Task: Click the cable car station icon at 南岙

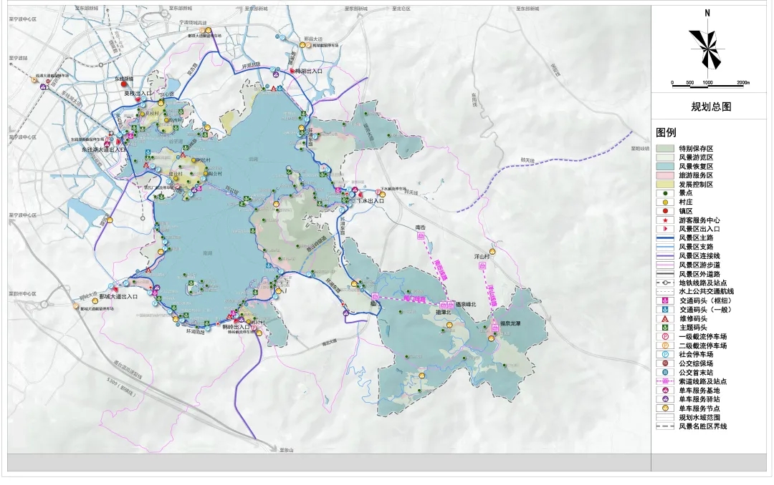Action: 421,237
